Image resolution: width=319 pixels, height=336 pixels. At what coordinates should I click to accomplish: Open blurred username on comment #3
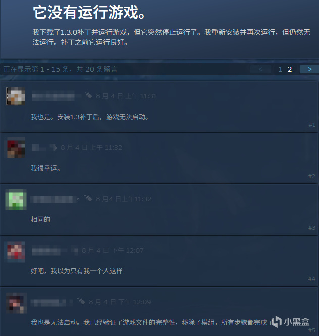coord(52,199)
